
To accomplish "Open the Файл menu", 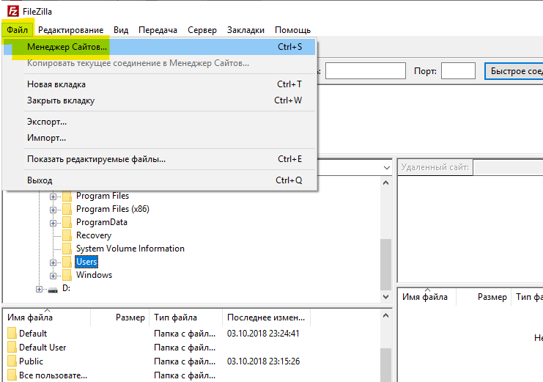I will [18, 30].
